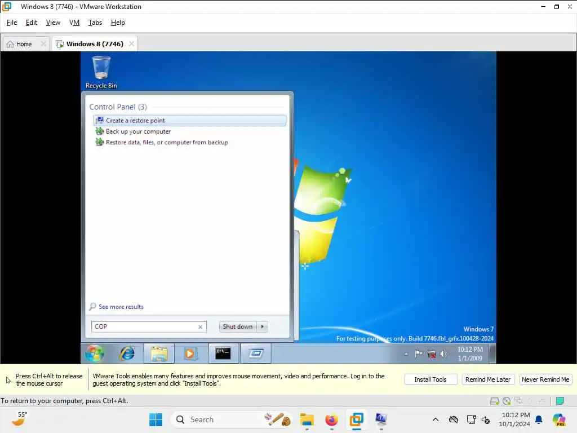
Task: Select Create a restore point result
Action: (x=190, y=121)
